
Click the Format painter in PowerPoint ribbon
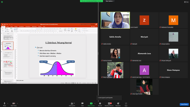click(x=7, y=31)
